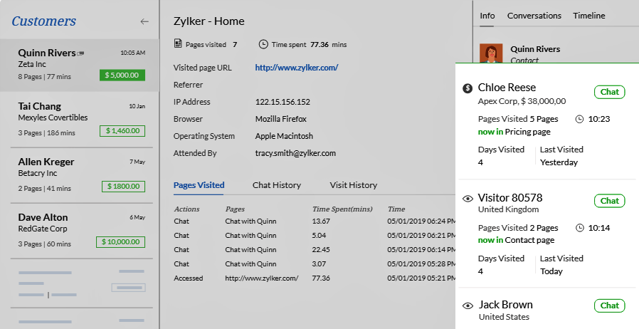Viewport: 639px width, 329px height.
Task: Click the Chloe Reese visitor name
Action: [x=507, y=88]
